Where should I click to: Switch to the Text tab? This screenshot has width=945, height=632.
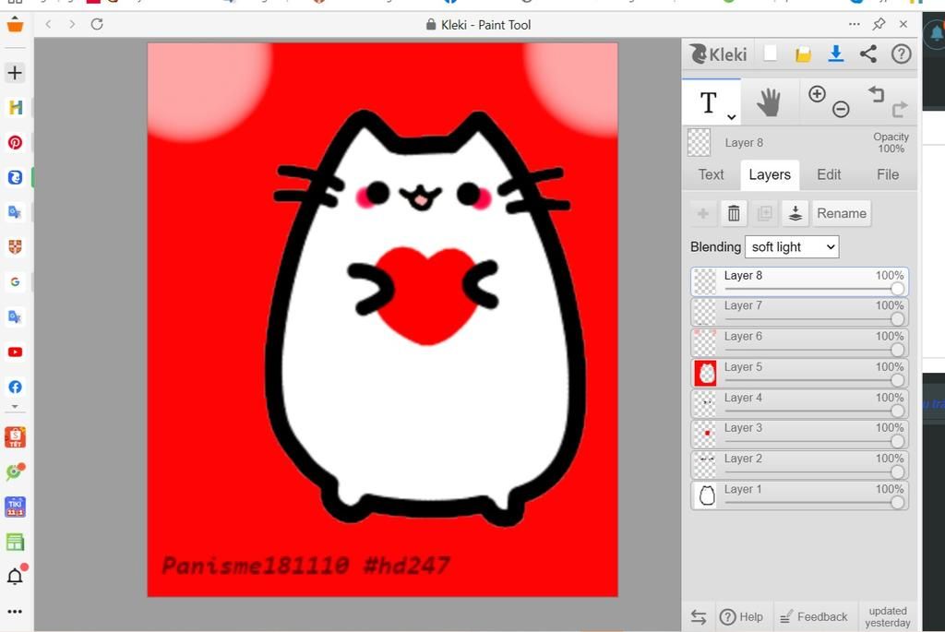point(712,174)
